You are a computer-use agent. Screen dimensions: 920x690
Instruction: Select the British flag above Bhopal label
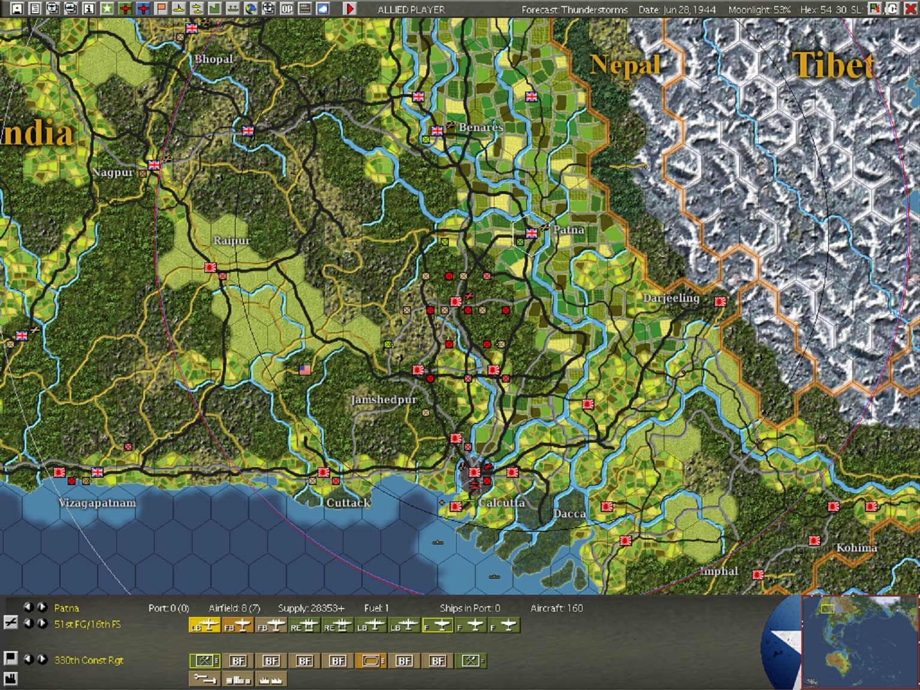(192, 28)
